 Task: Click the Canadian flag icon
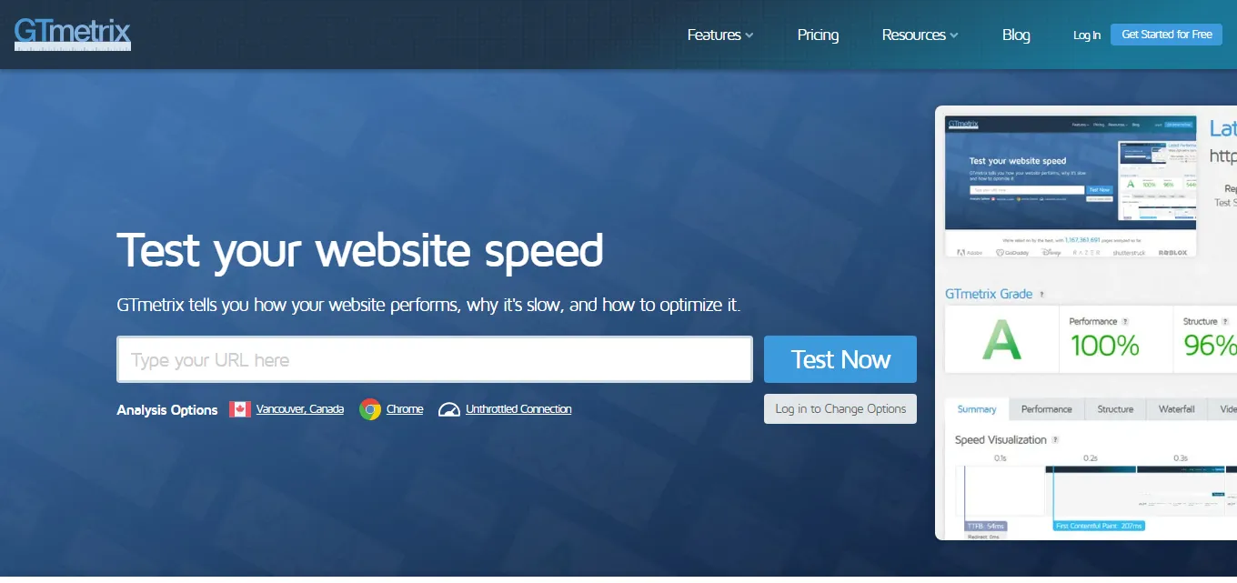[x=240, y=409]
